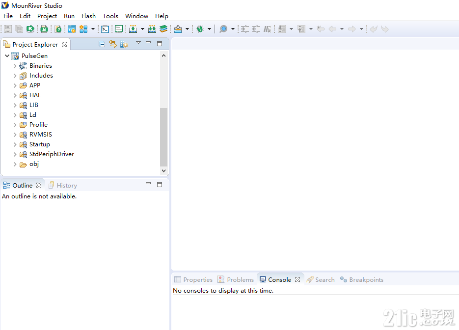Viewport: 459px width, 330px height.
Task: Expand the Binaries tree node
Action: tap(15, 66)
